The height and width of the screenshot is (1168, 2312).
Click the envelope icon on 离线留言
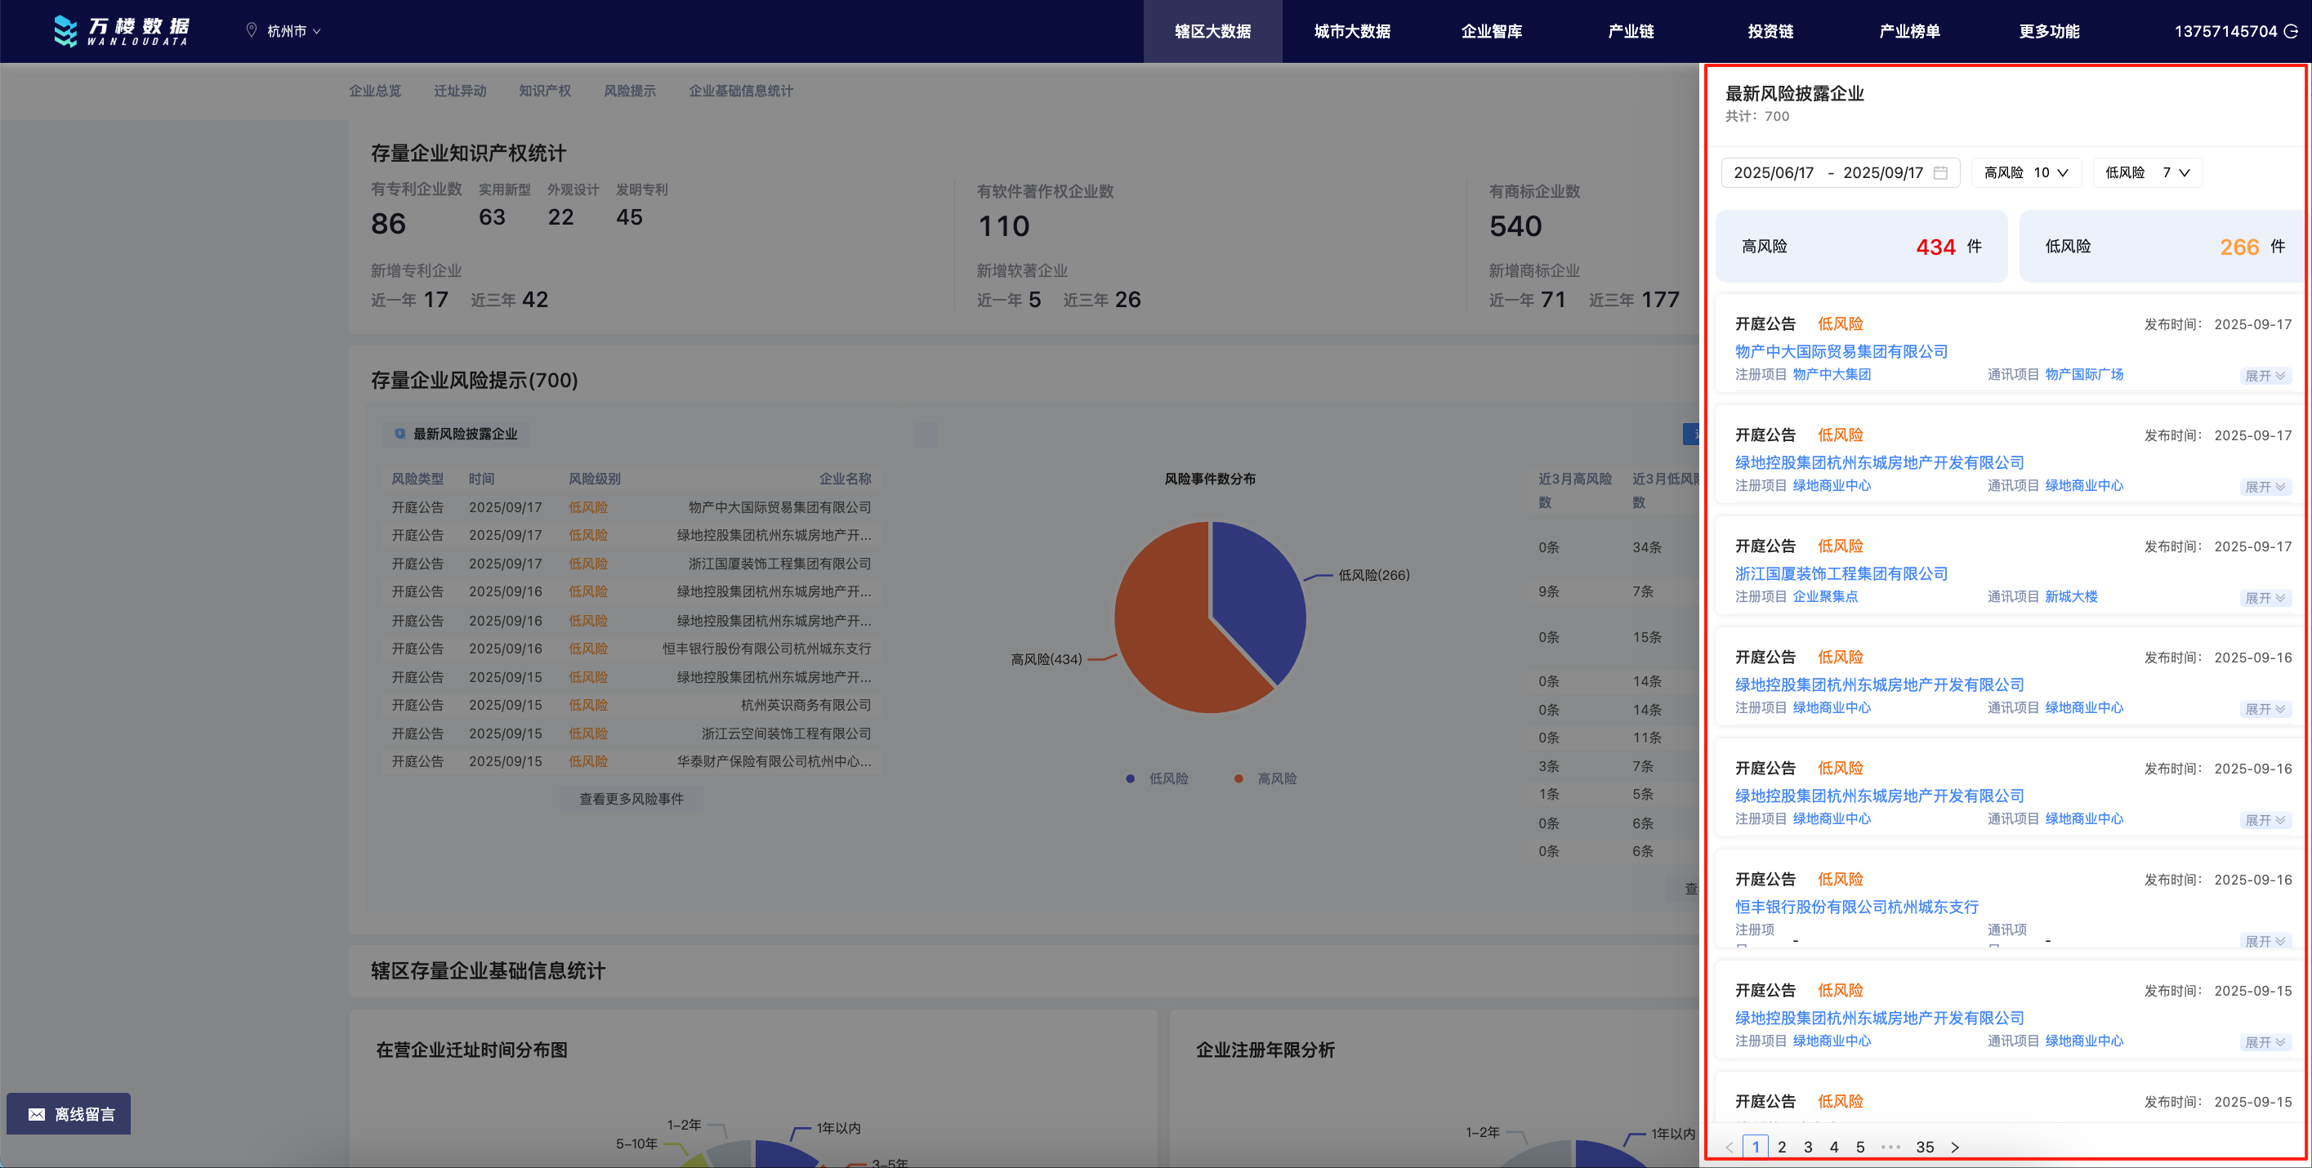coord(36,1114)
